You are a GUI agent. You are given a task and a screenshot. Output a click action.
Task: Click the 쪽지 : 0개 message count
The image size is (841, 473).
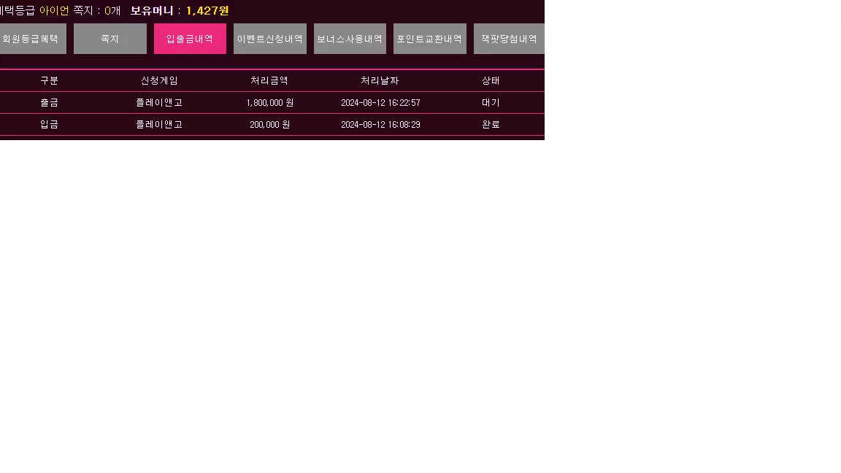pos(96,10)
